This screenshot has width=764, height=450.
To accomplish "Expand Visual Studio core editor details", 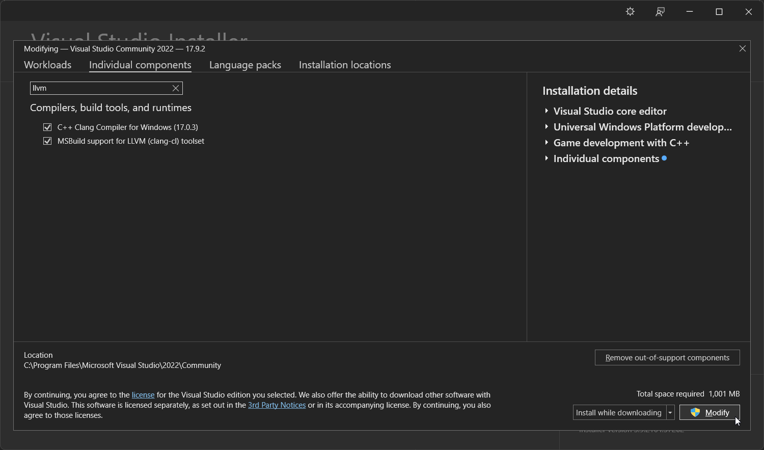I will click(547, 111).
